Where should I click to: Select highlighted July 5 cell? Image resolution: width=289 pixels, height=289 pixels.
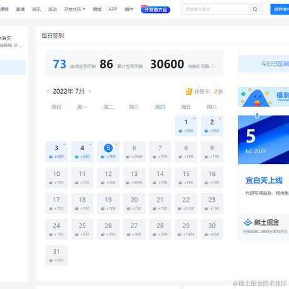[108, 151]
